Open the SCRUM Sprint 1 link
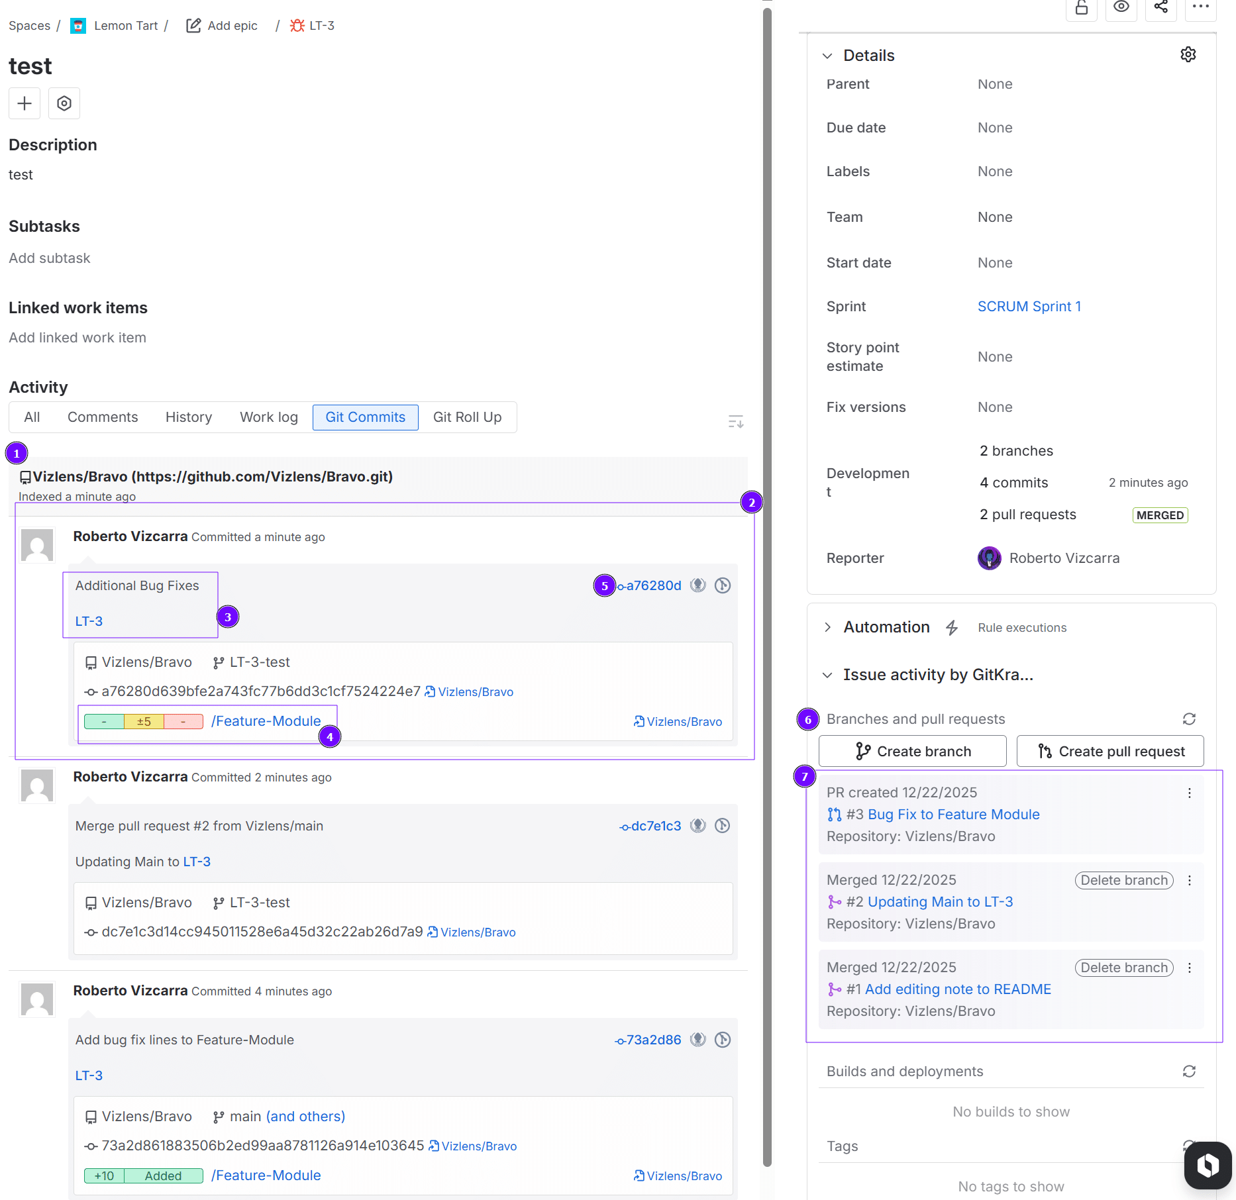This screenshot has height=1200, width=1236. click(1029, 306)
